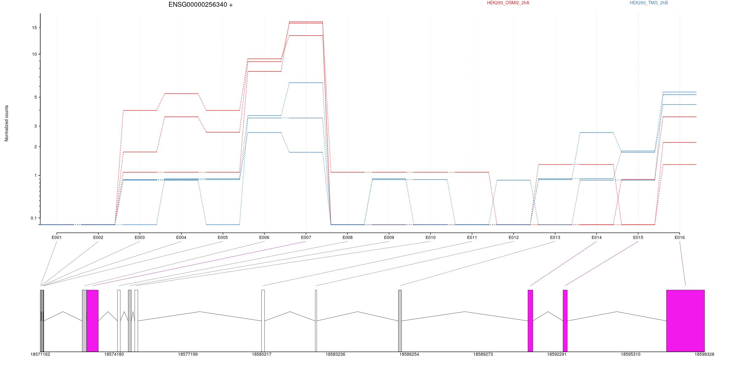This screenshot has width=738, height=369.
Task: Select the white E010 exon block
Action: [x=136, y=321]
